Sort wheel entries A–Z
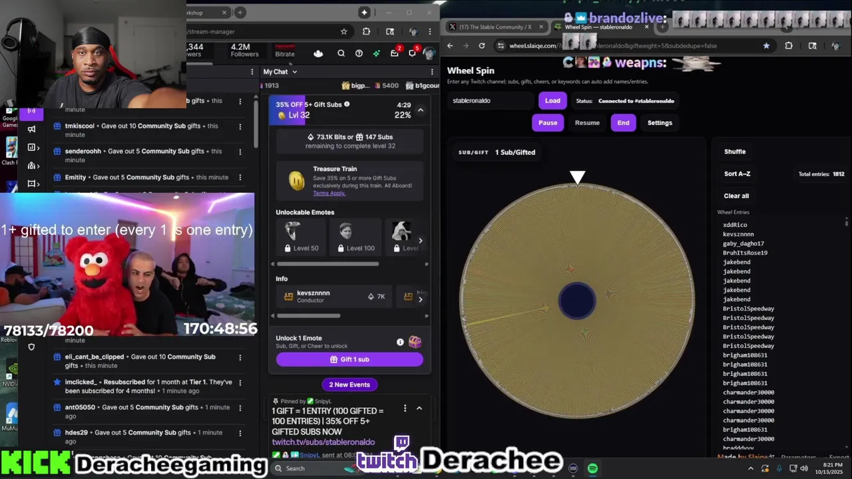Screen dimensions: 852x479 (x=737, y=174)
